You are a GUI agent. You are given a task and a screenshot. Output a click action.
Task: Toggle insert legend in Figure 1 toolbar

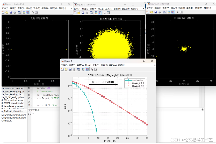(28, 12)
